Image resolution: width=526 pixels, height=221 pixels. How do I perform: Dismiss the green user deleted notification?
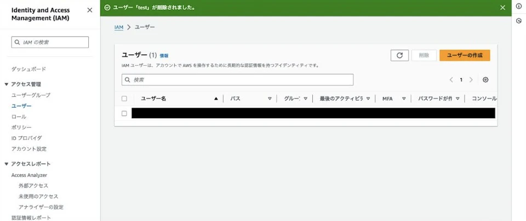502,8
